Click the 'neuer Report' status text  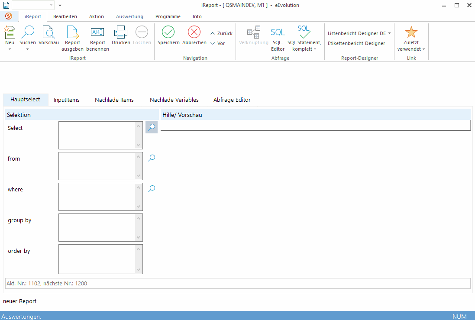19,301
